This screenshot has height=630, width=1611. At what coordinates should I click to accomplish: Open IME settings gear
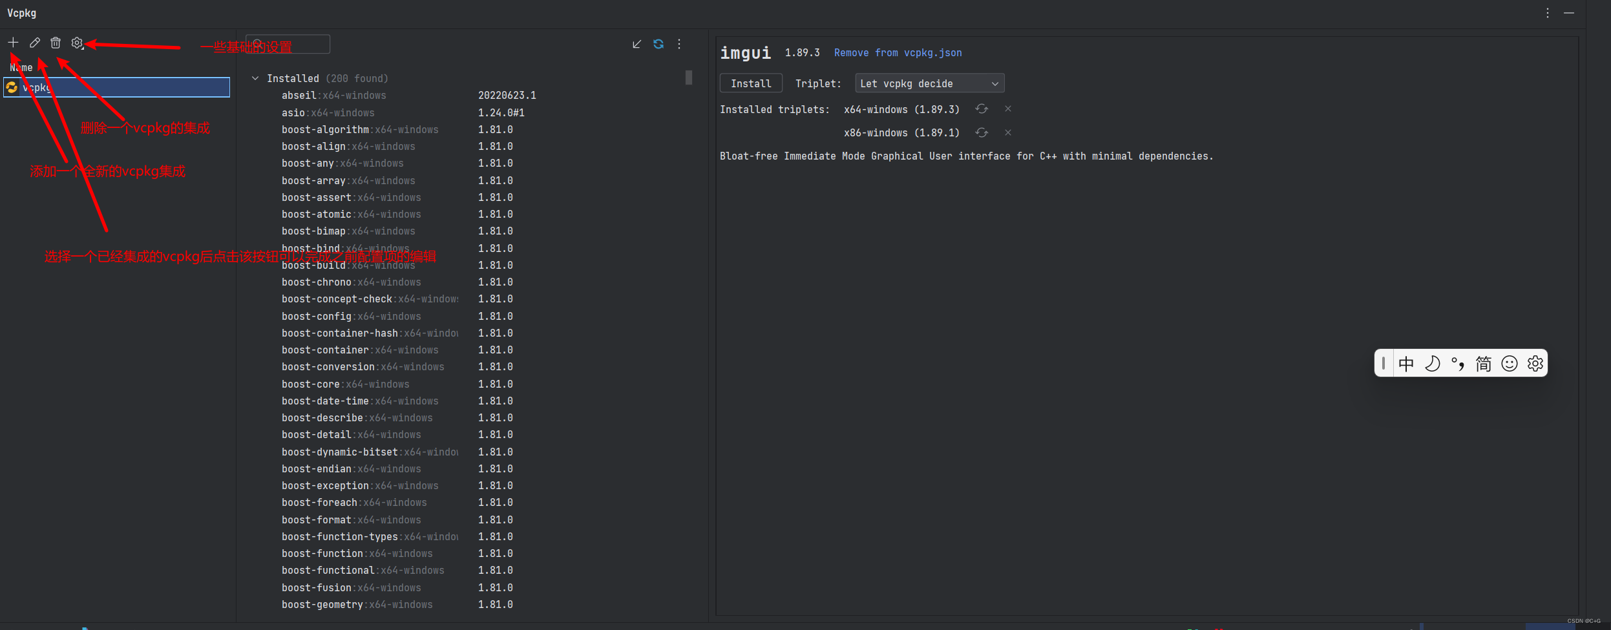click(x=1535, y=364)
